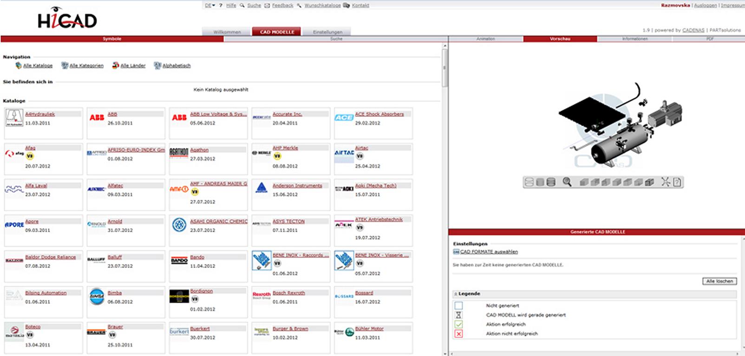Open the preview help document icon
Image resolution: width=745 pixels, height=356 pixels.
(x=677, y=182)
